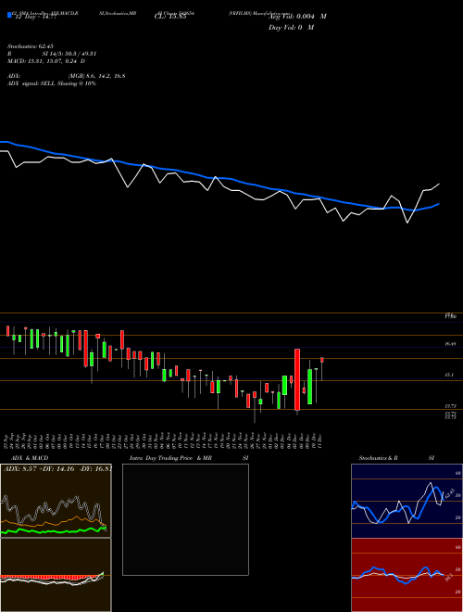463x612 pixels.
Task: Open the red RSI chart panel
Action: pyautogui.click(x=407, y=575)
